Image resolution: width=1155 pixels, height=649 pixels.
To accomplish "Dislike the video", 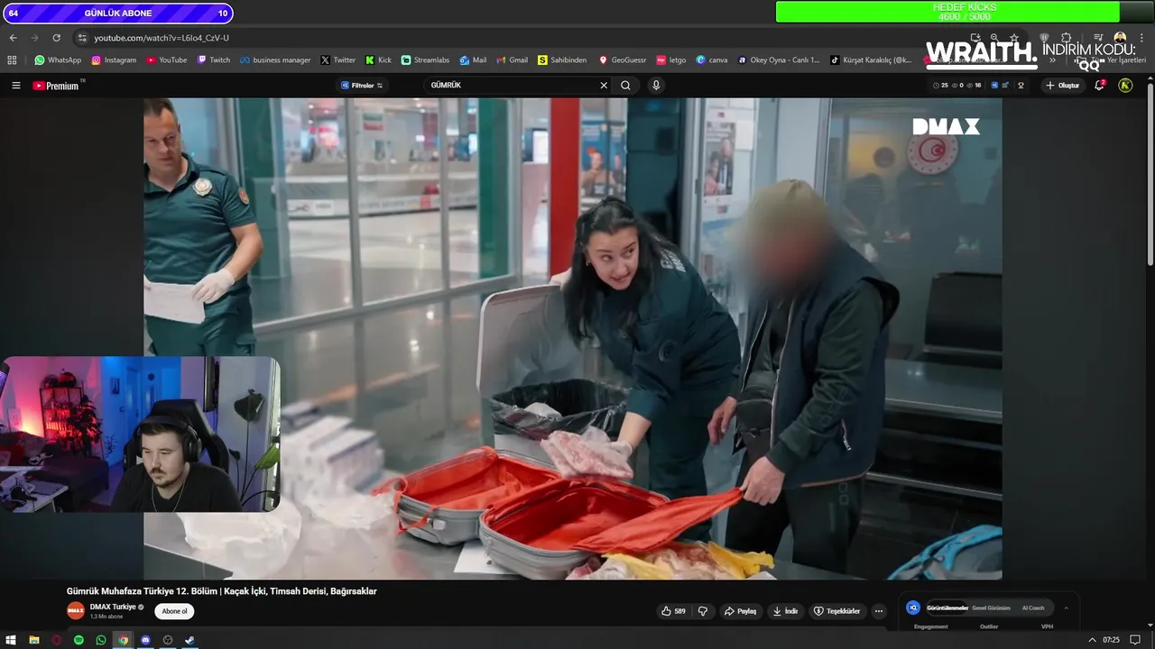I will (703, 611).
